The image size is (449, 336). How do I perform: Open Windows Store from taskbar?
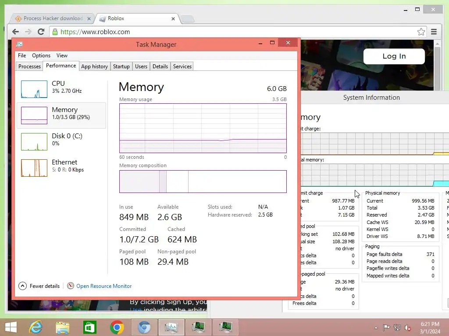coord(89,327)
